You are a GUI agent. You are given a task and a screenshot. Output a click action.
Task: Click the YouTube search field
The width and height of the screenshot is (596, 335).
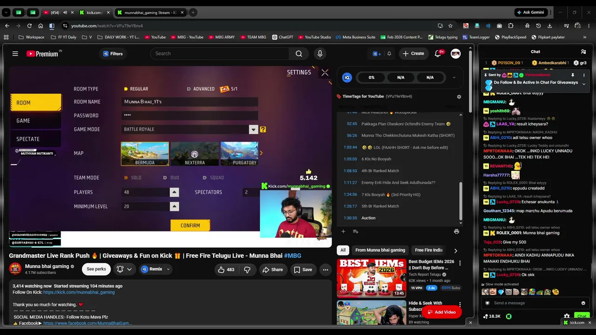pyautogui.click(x=220, y=54)
